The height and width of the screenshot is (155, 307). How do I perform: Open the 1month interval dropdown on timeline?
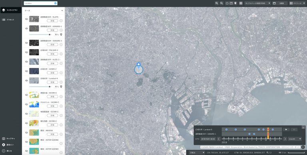pyautogui.click(x=295, y=139)
